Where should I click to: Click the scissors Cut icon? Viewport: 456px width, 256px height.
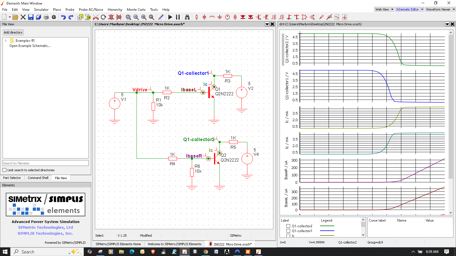[x=96, y=17]
